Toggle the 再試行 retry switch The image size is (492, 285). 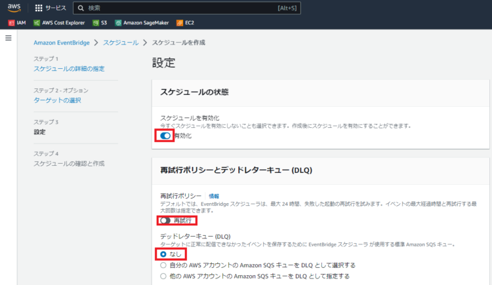coord(165,221)
